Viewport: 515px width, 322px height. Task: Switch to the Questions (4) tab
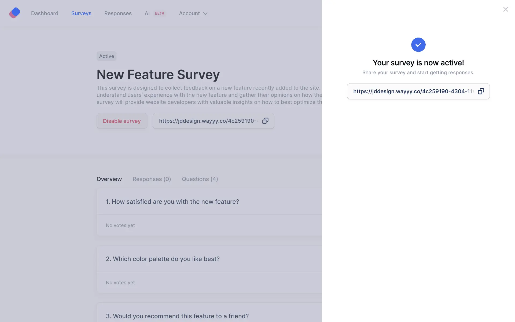point(200,179)
